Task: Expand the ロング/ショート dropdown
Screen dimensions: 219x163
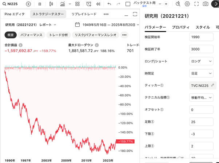Action: click(x=201, y=62)
